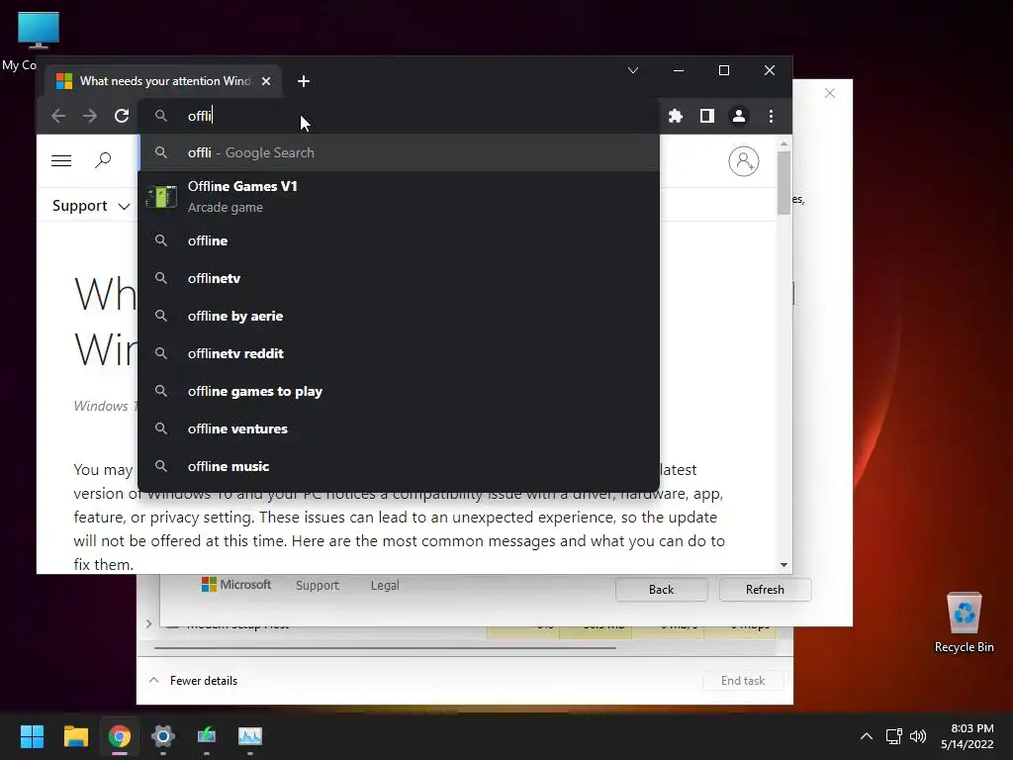Viewport: 1013px width, 760px height.
Task: Select the 'offlinetv reddit' suggestion
Action: pyautogui.click(x=399, y=353)
